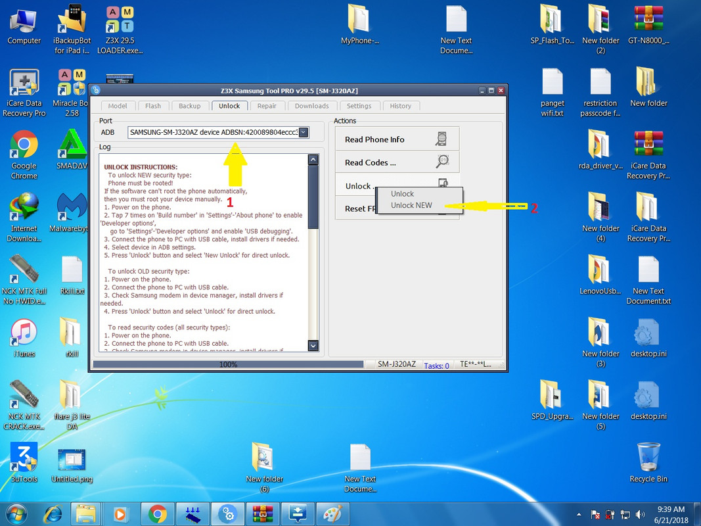This screenshot has height=526, width=701.
Task: Open Z3X 29.5 LOADER.exe shortcut
Action: point(120,30)
